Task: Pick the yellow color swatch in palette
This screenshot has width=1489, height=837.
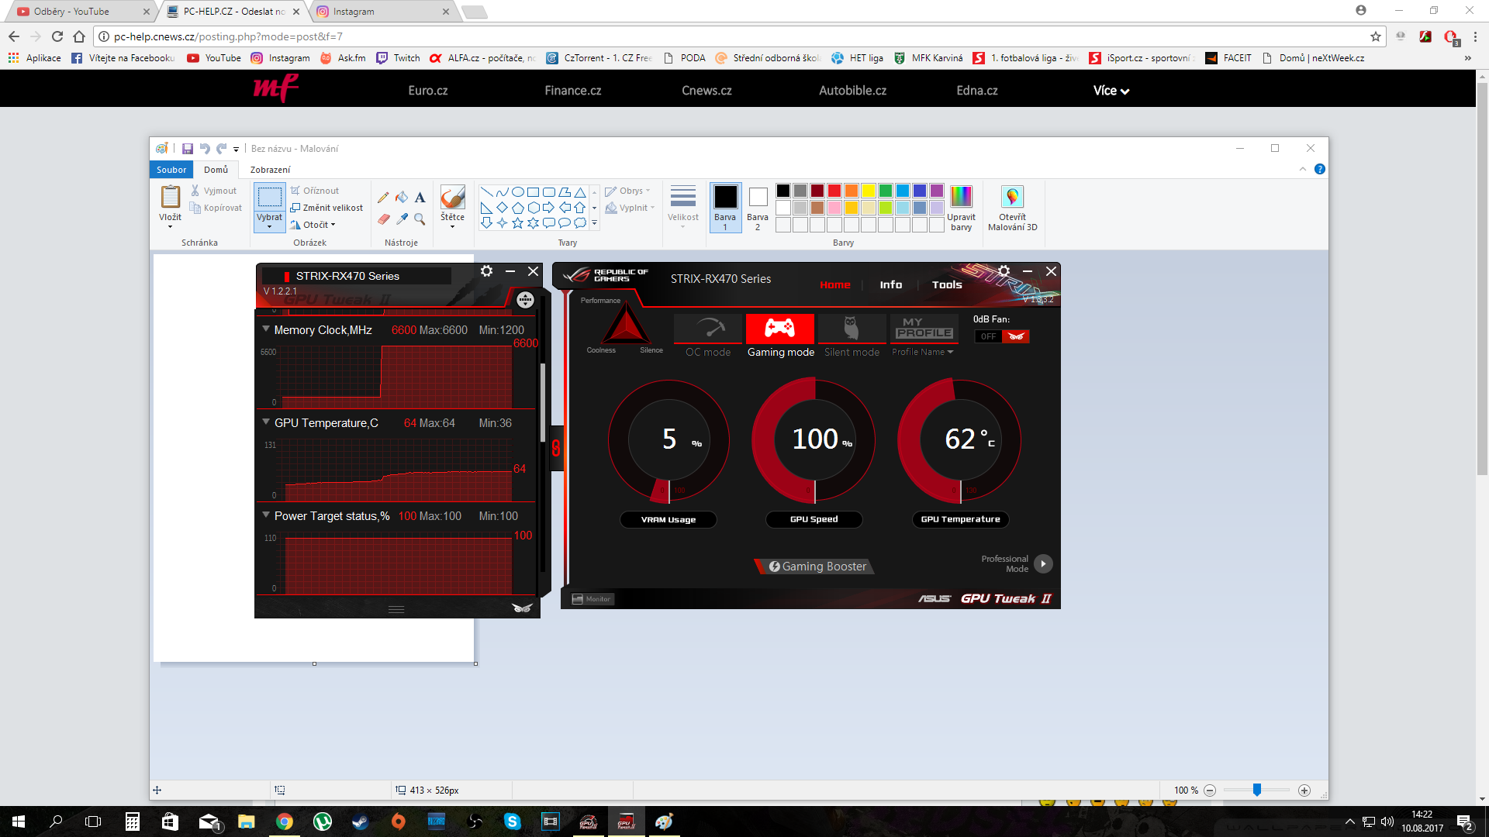Action: click(x=869, y=191)
